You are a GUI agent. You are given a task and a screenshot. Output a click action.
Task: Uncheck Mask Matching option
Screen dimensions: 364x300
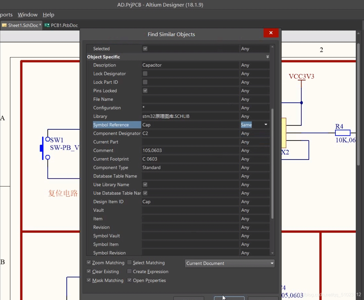pyautogui.click(x=89, y=280)
